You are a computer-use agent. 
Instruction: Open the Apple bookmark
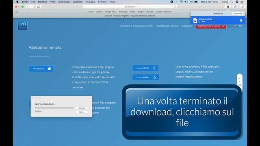132,12
